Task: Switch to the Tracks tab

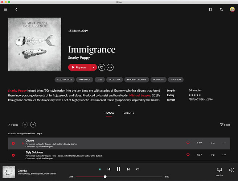Action: (109, 113)
